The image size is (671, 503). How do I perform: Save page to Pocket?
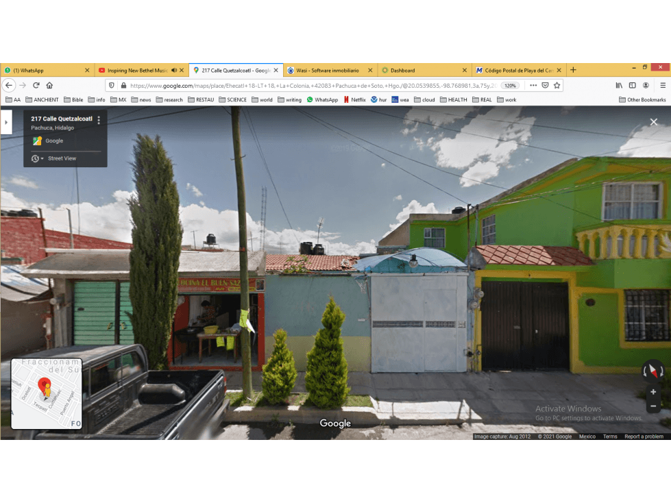545,86
